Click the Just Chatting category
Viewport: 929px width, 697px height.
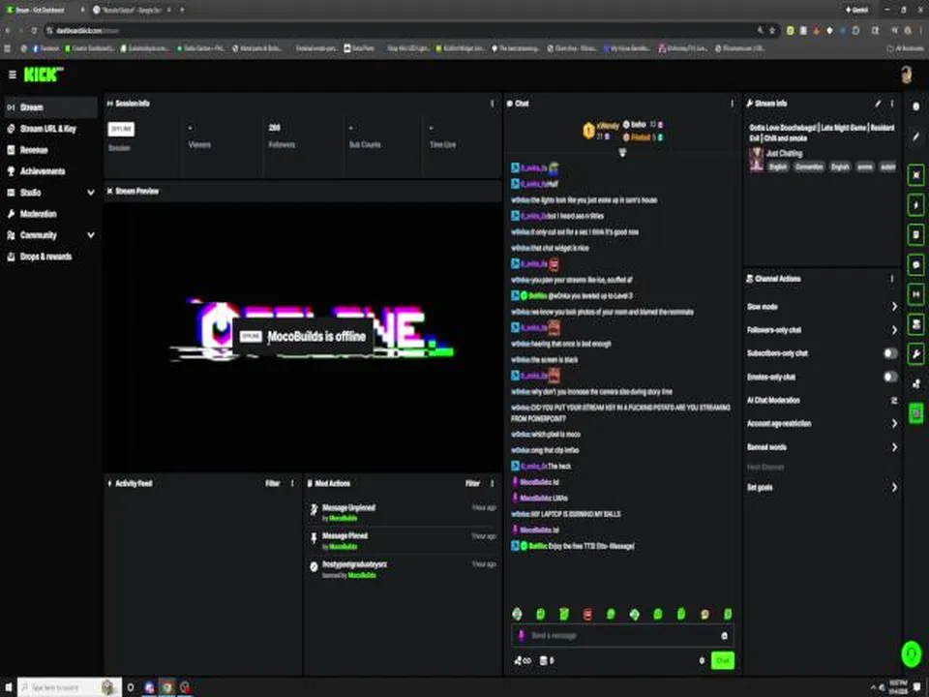pos(784,153)
